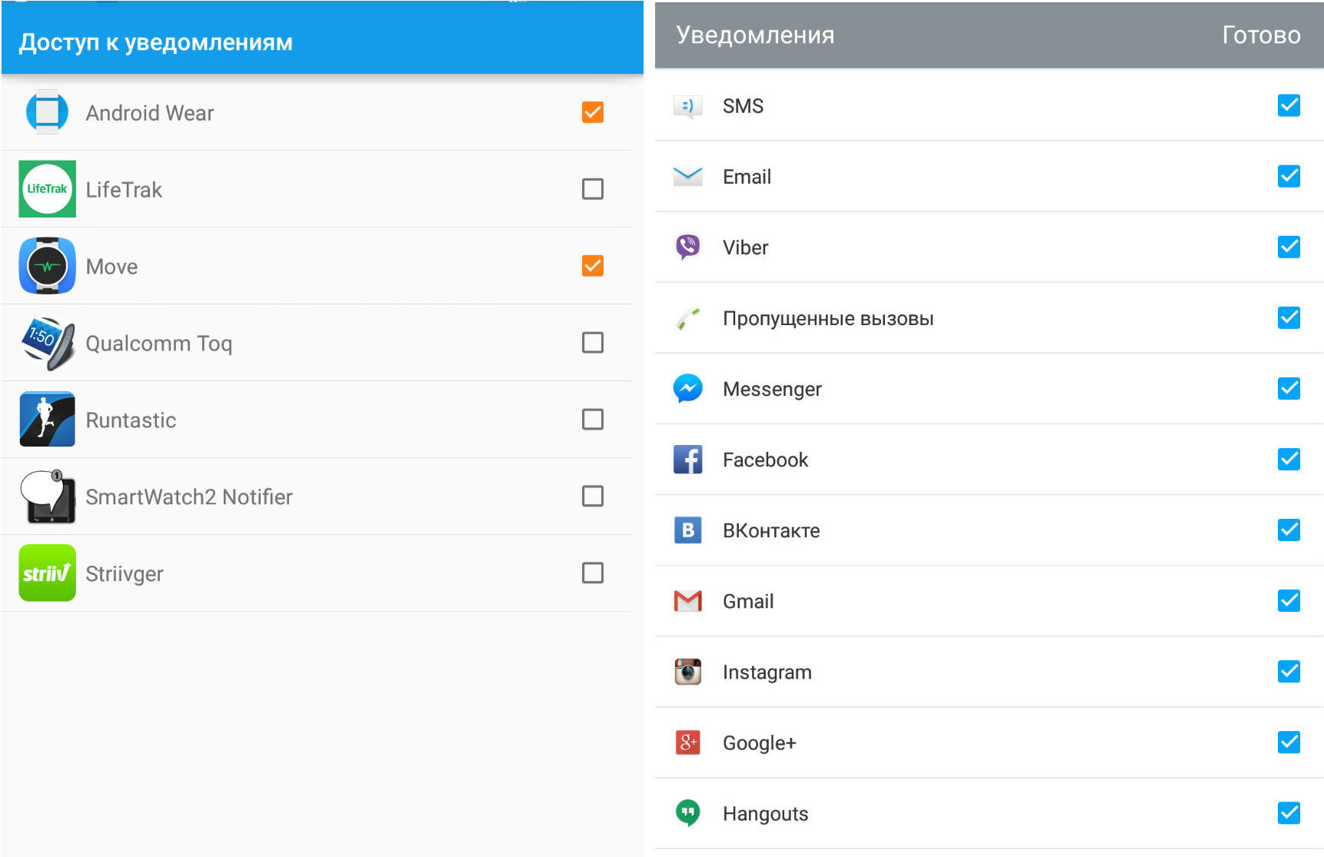Tap the green Hangouts icon
This screenshot has height=857, width=1324.
687,813
